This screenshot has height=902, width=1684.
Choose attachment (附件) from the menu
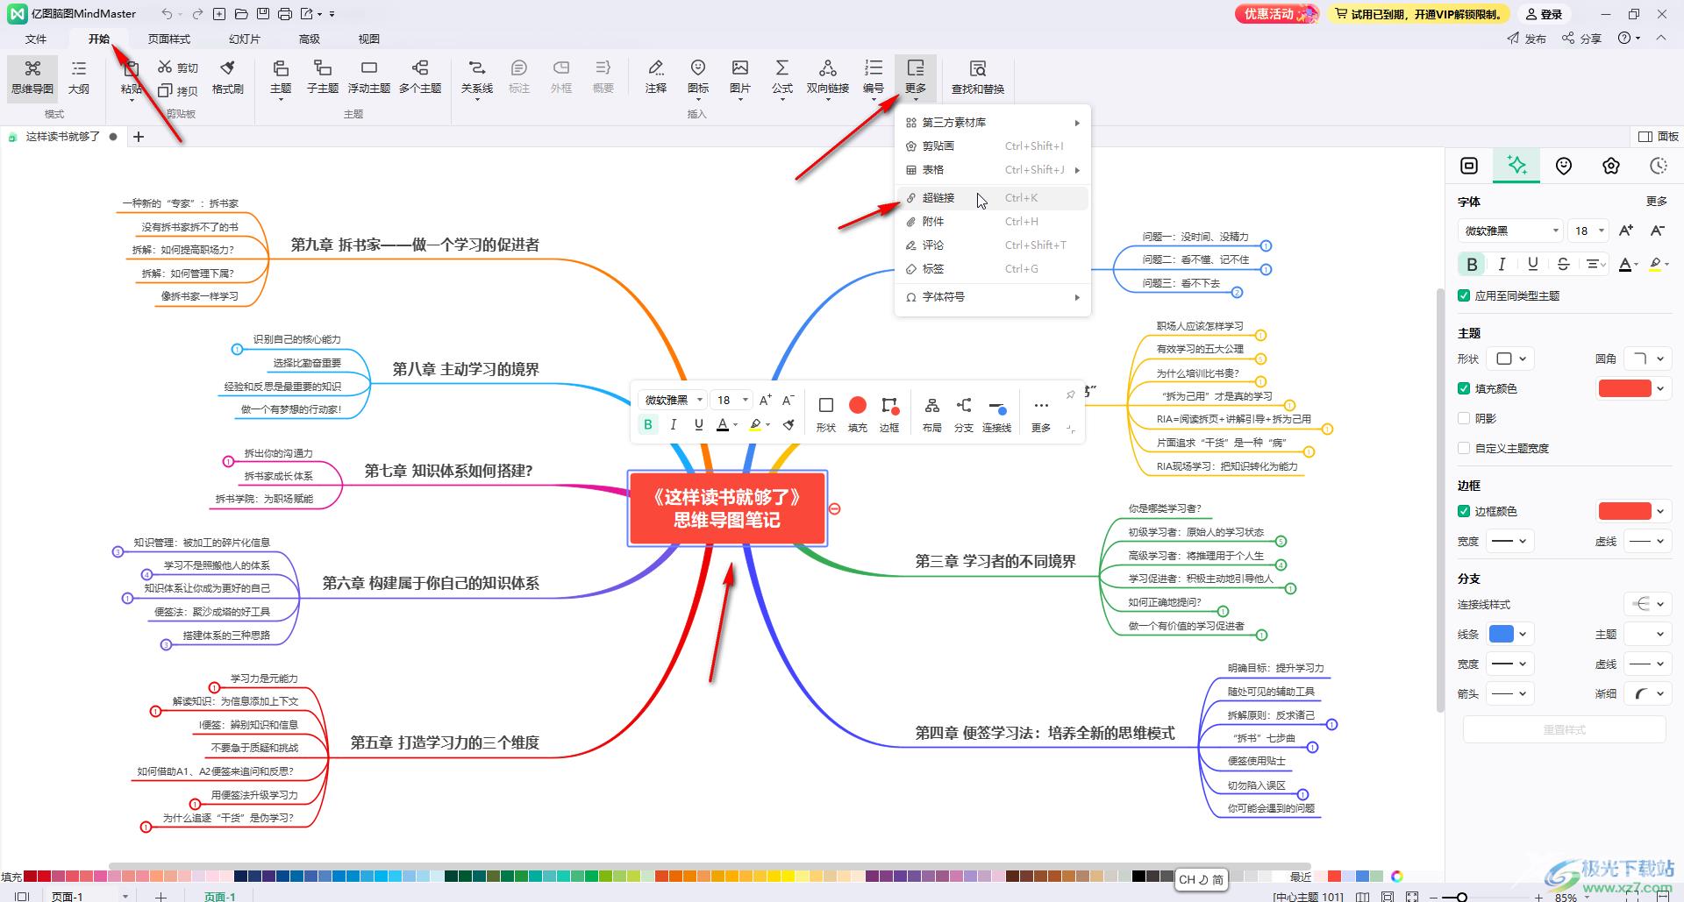point(993,222)
